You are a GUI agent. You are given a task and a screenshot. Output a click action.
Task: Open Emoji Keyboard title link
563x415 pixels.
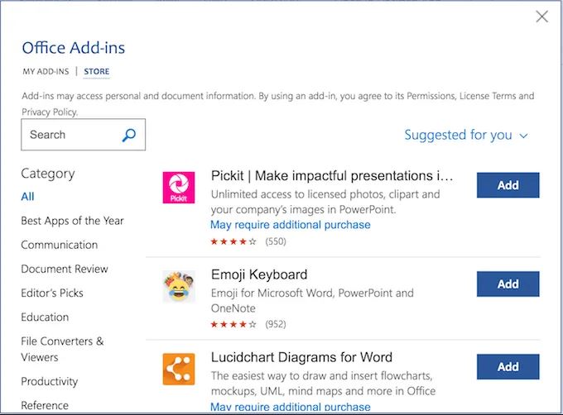(x=259, y=274)
